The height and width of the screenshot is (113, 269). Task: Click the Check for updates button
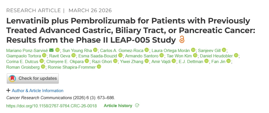point(33,78)
